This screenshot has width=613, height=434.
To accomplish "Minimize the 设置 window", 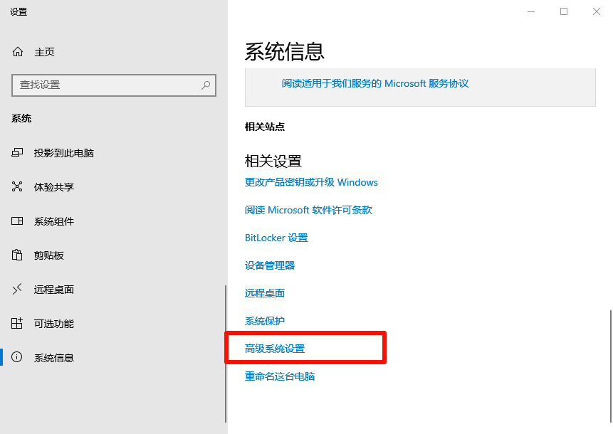I will 531,11.
